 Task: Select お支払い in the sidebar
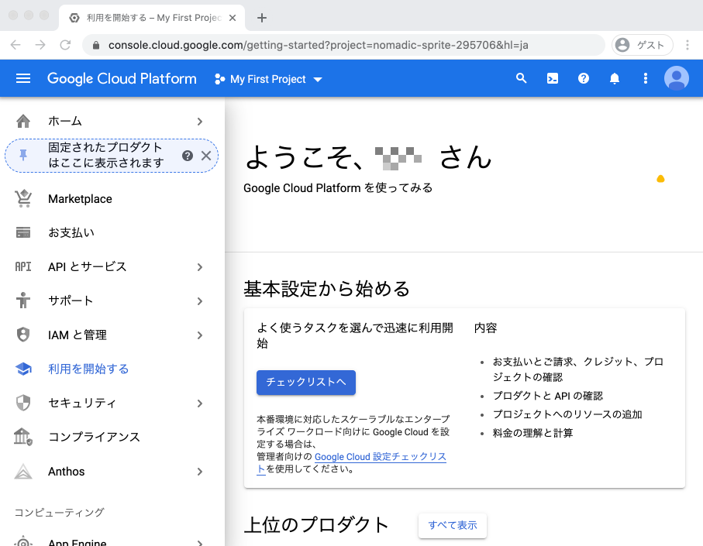click(71, 232)
